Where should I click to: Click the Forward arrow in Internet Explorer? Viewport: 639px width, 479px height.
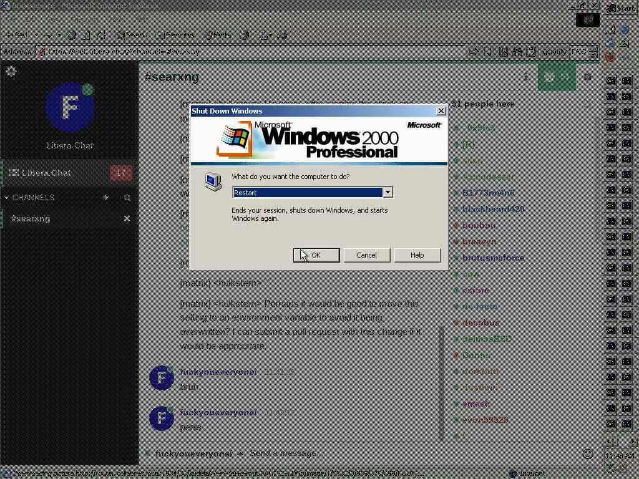click(48, 36)
